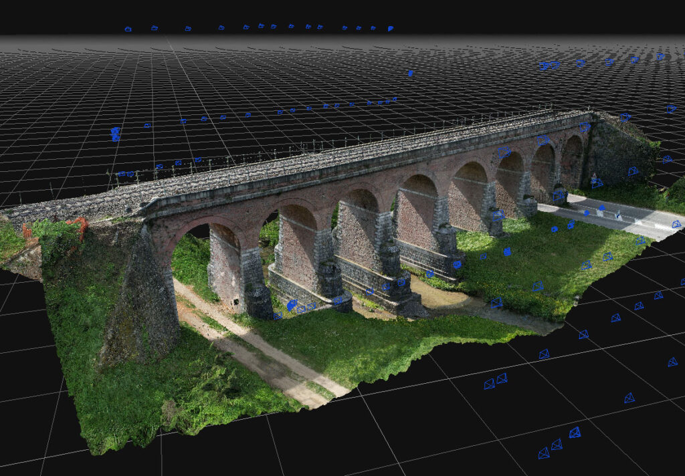
Task: Select the solid blue camera at the second pier base
Action: [292, 305]
